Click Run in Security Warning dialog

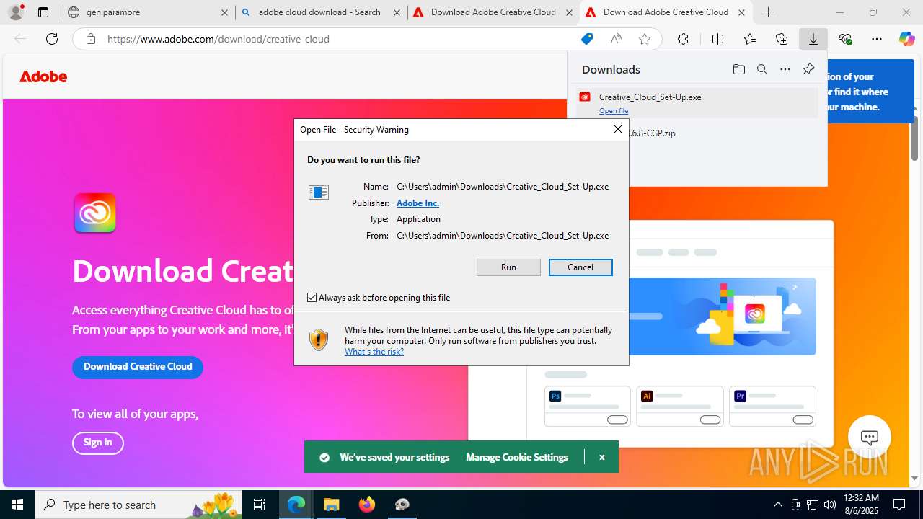508,267
